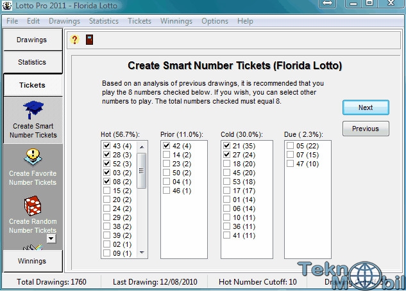This screenshot has width=406, height=291.
Task: Click the Hot list scrollbar thumb
Action: [x=141, y=171]
